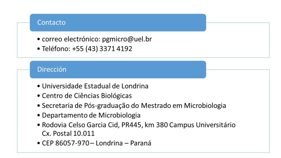Open the pgmicro@uel.br email address
The image size is (281, 158).
tap(127, 39)
